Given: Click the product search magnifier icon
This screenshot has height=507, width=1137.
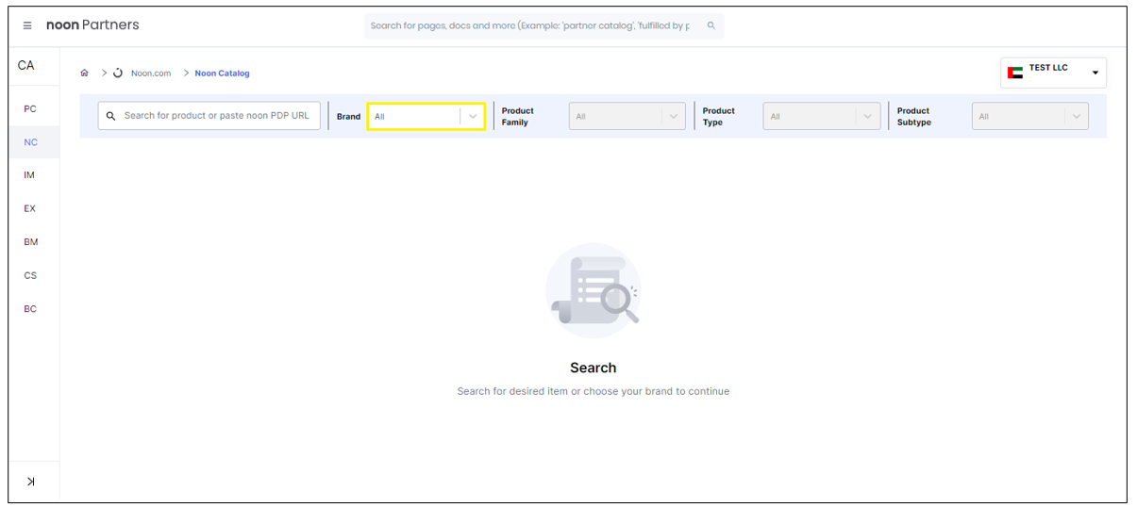Looking at the screenshot, I should (x=110, y=116).
